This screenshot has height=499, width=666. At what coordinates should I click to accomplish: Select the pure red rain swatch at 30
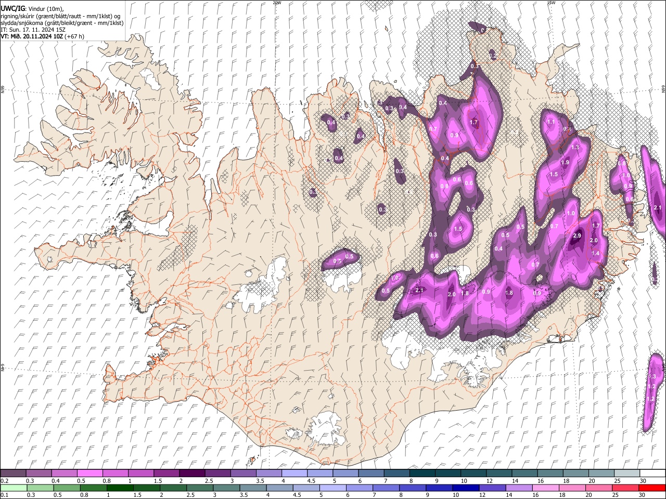coord(652,488)
